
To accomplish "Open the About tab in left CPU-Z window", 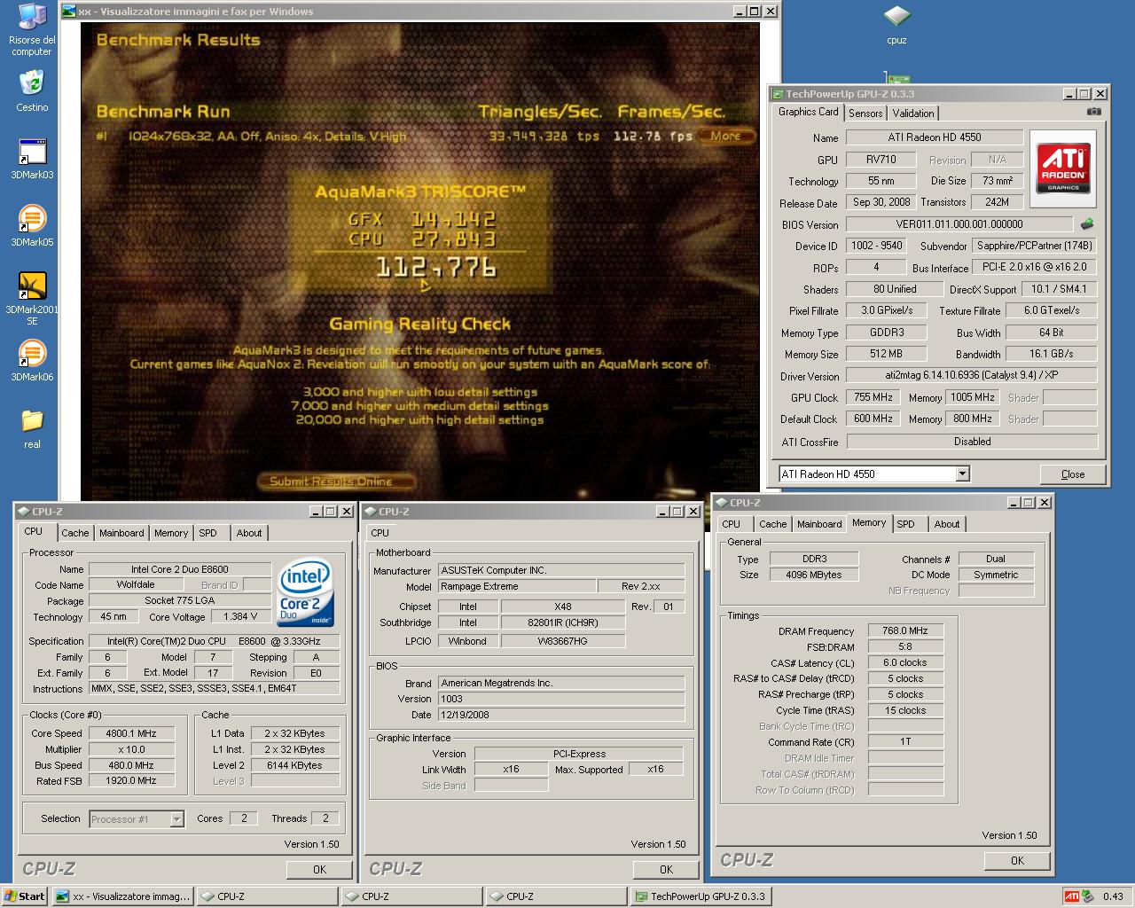I will (x=249, y=533).
